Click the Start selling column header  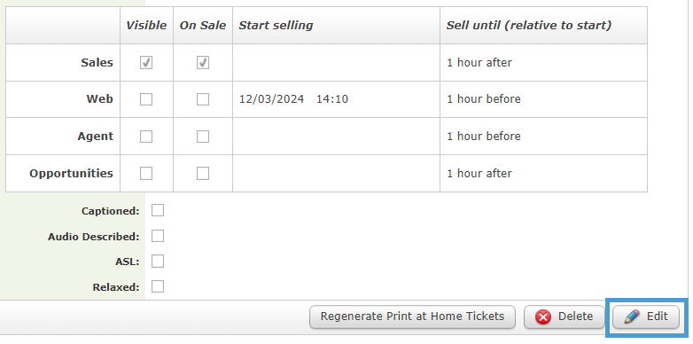pyautogui.click(x=276, y=26)
